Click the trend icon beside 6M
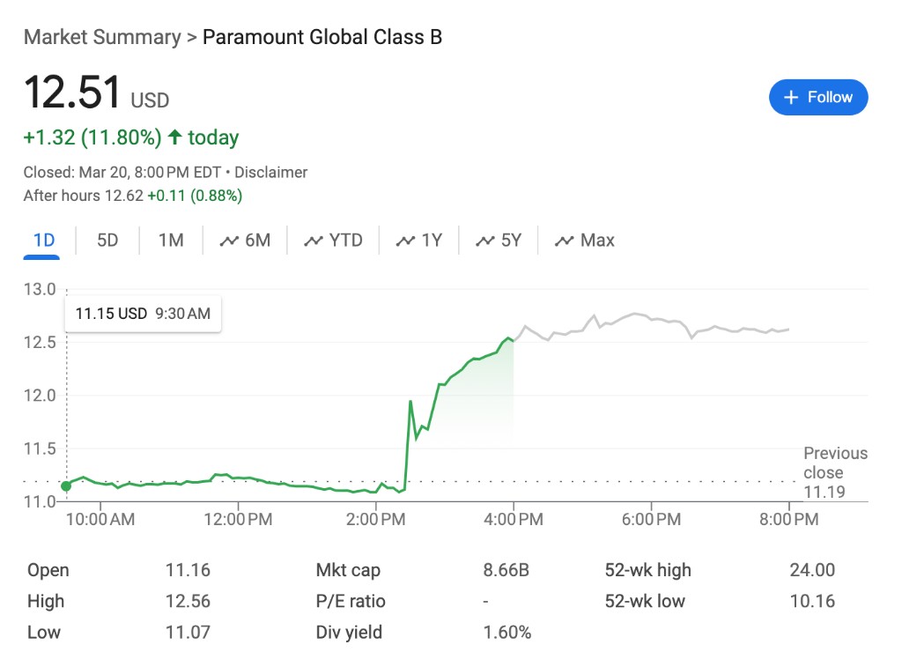902x667 pixels. pyautogui.click(x=229, y=241)
